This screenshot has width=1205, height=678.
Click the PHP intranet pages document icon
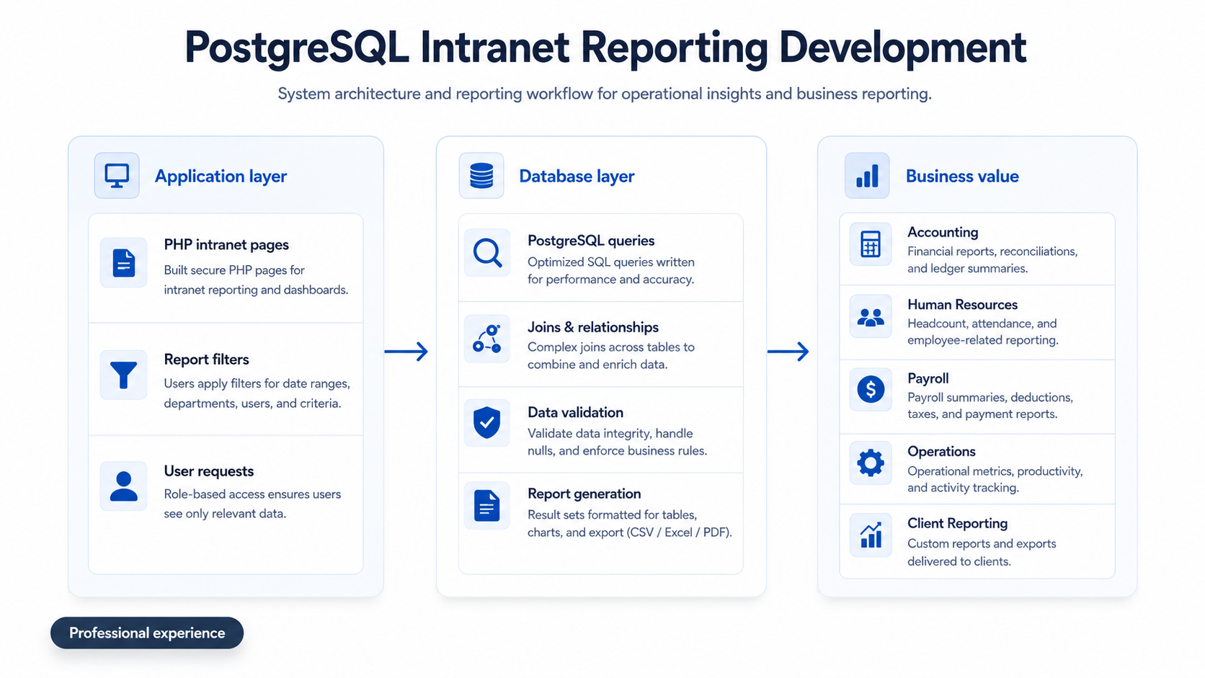124,263
